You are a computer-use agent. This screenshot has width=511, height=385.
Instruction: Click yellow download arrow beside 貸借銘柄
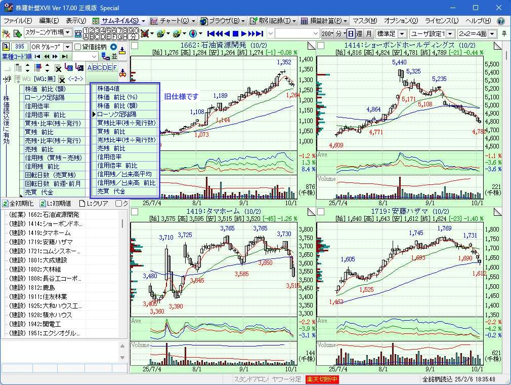[x=122, y=48]
